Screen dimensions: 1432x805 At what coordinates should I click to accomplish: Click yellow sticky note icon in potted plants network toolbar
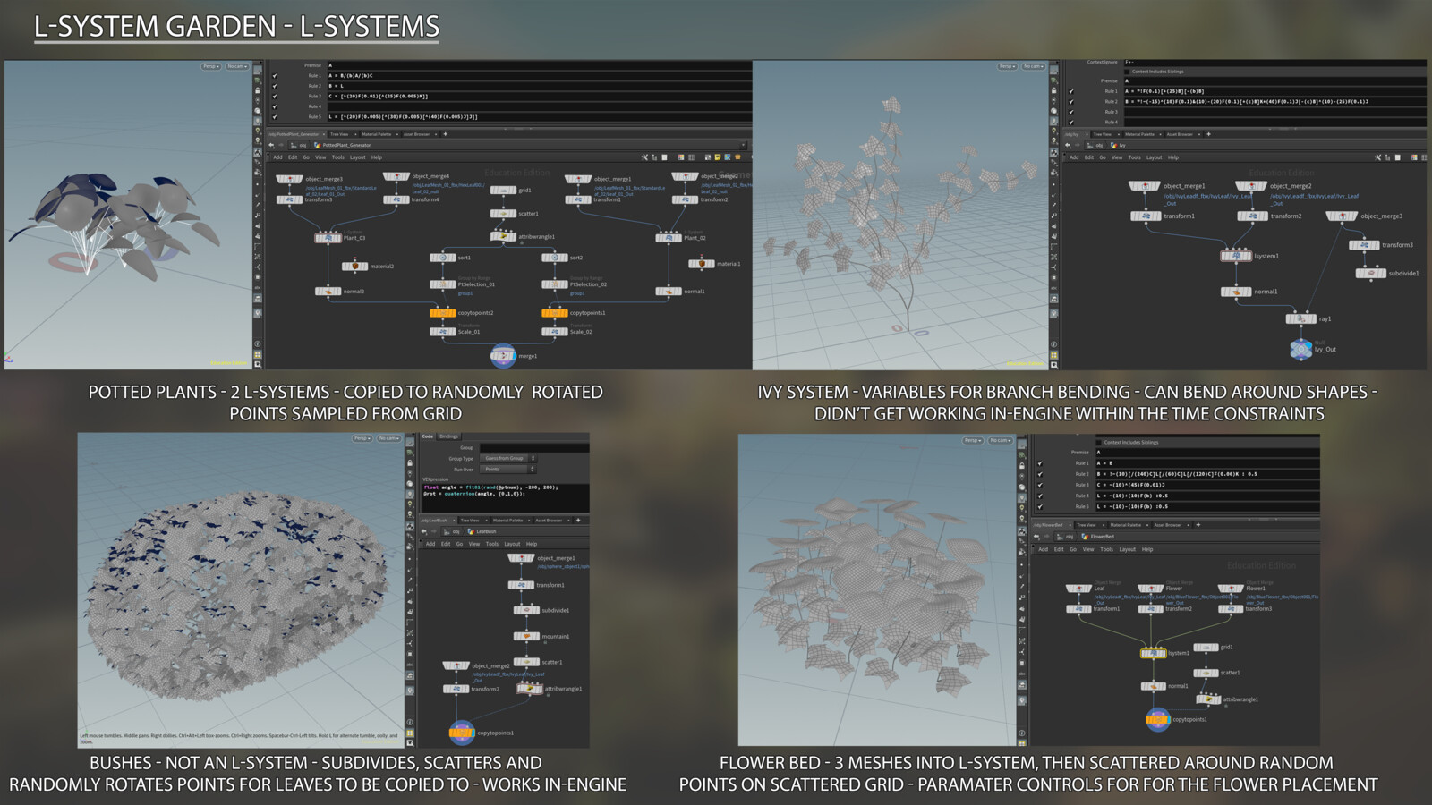[x=718, y=157]
